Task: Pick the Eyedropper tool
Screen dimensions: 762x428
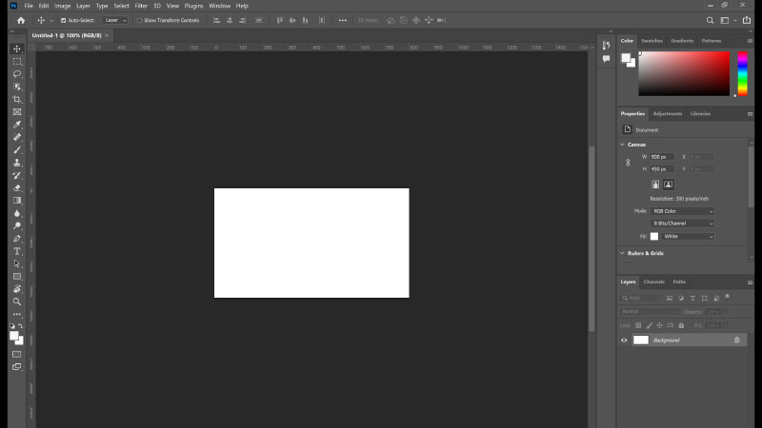Action: point(17,125)
